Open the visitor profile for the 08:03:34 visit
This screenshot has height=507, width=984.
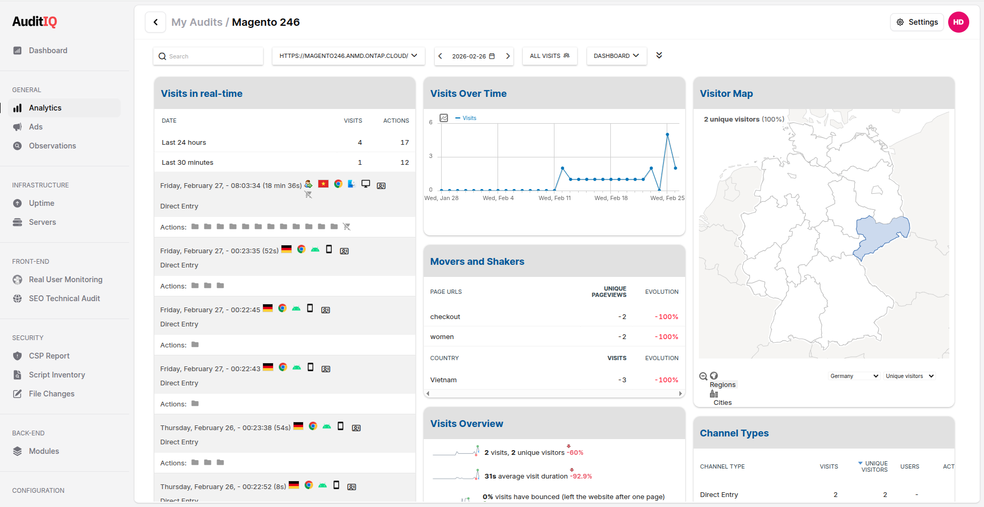pos(381,186)
